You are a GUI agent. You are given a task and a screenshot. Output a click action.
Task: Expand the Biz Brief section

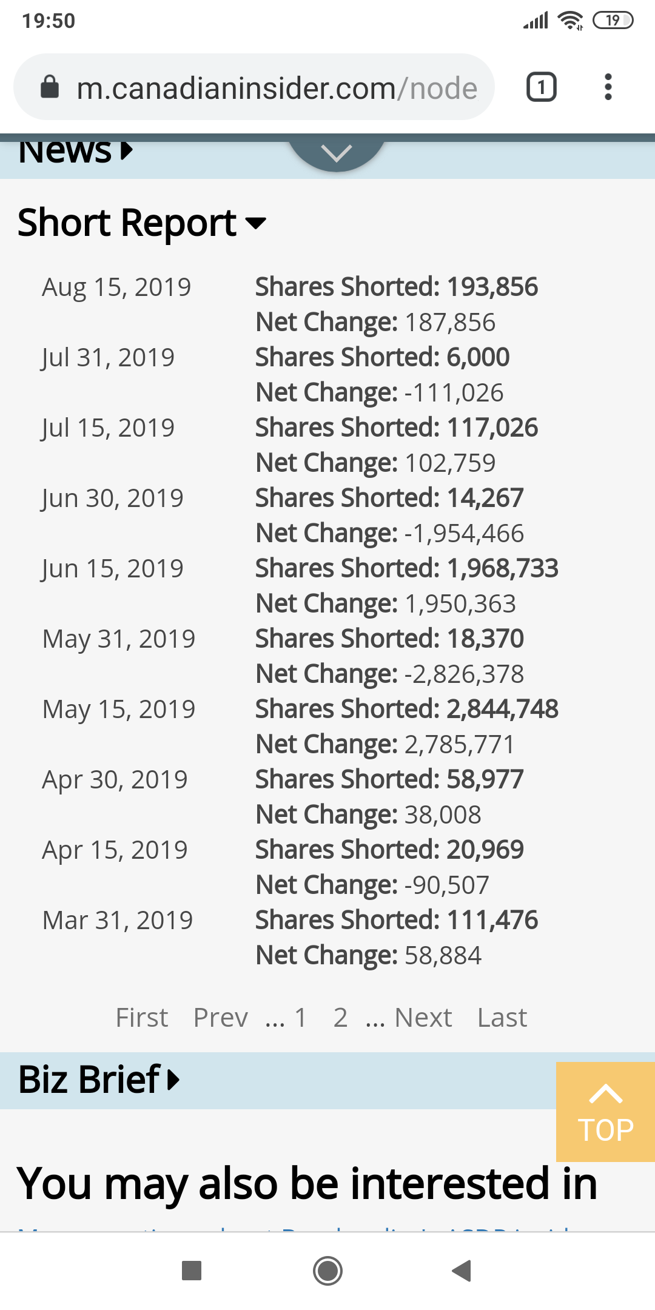[99, 1080]
